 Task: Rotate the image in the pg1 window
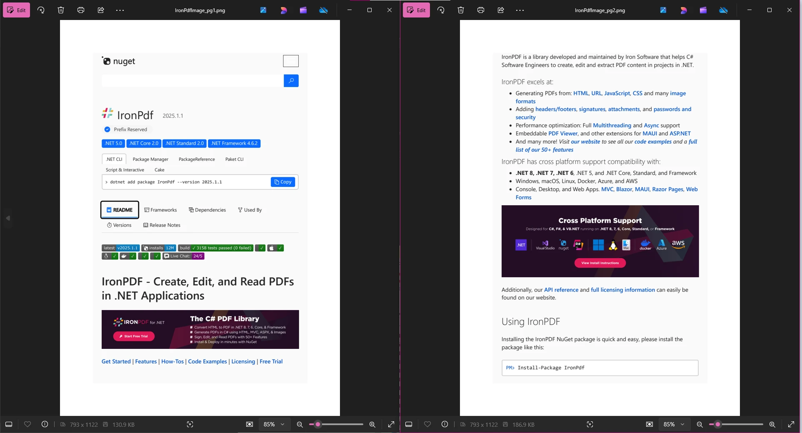click(x=41, y=10)
